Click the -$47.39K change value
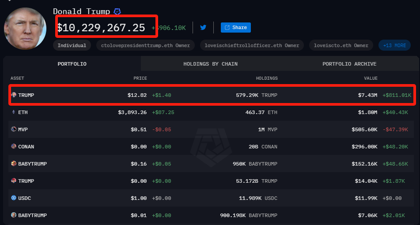Viewport: 420px width, 225px height. tap(395, 129)
